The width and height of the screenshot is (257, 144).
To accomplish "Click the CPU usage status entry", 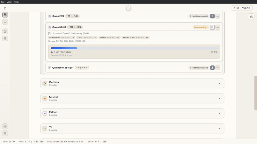I will (x=9, y=141).
